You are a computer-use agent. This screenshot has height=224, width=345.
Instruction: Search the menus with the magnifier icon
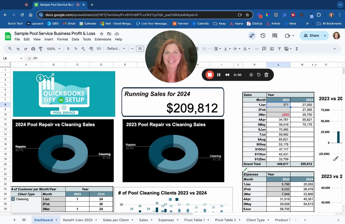[x=10, y=49]
